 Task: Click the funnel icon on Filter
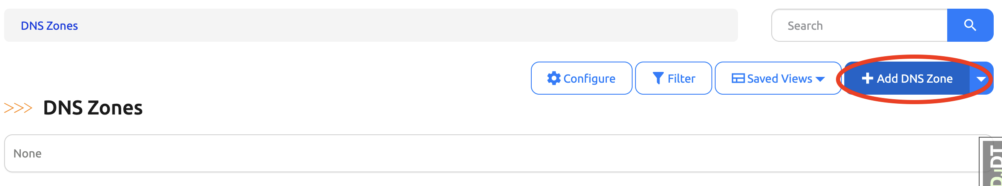coord(658,78)
